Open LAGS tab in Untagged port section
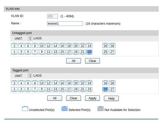The height and width of the screenshot is (129, 163). point(38,38)
